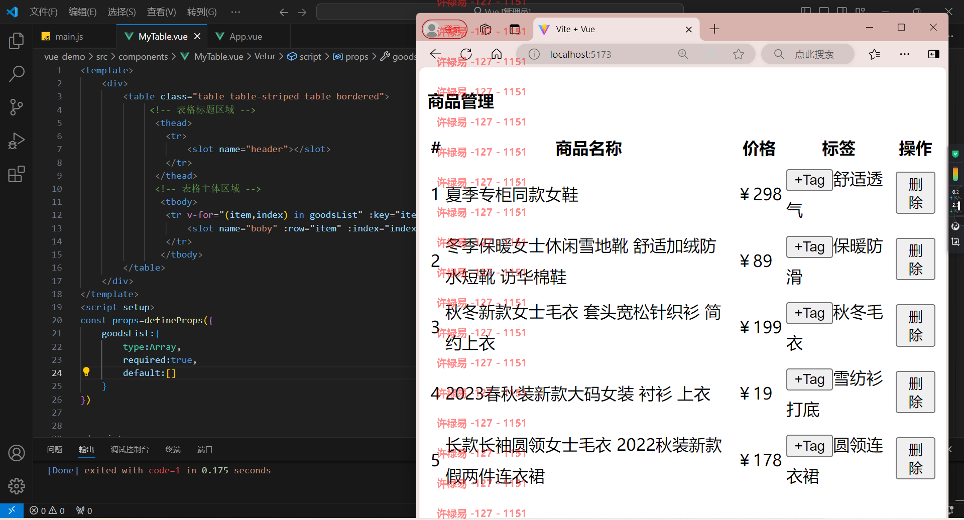Screen dimensions: 964x520
Task: Open the 选择(S) menu
Action: coord(122,12)
